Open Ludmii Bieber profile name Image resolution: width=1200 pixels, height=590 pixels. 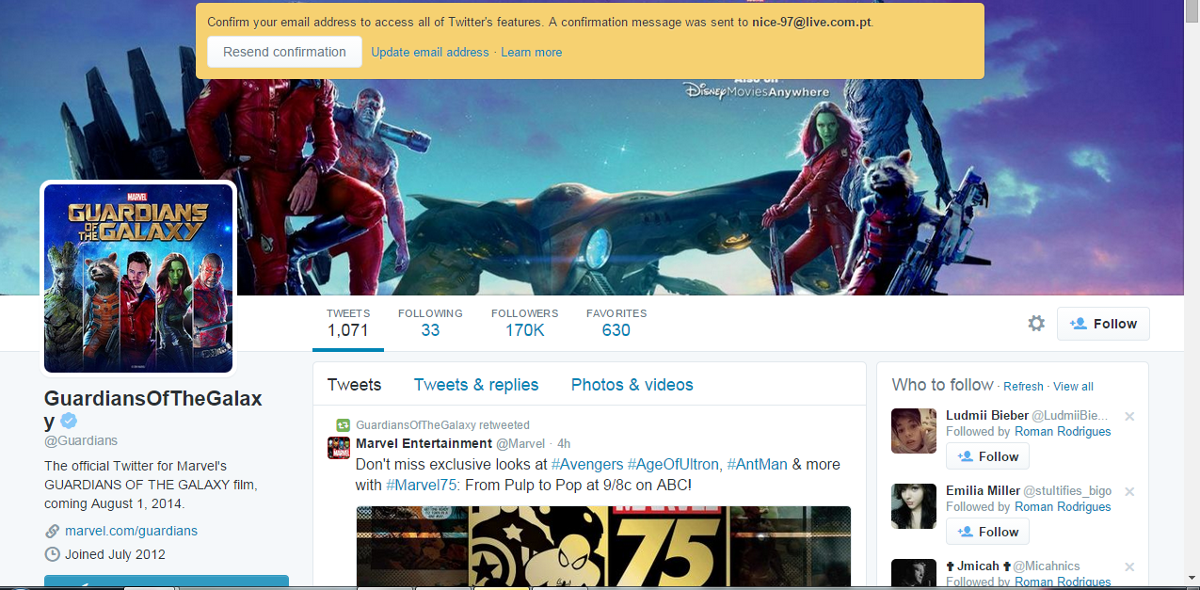click(987, 415)
